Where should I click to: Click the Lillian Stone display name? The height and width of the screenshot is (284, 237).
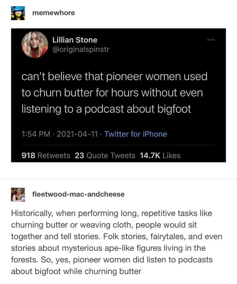tap(75, 40)
